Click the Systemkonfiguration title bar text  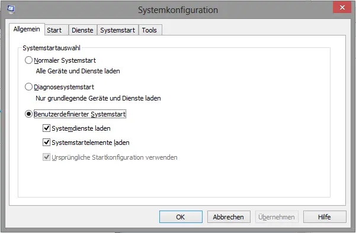point(178,10)
